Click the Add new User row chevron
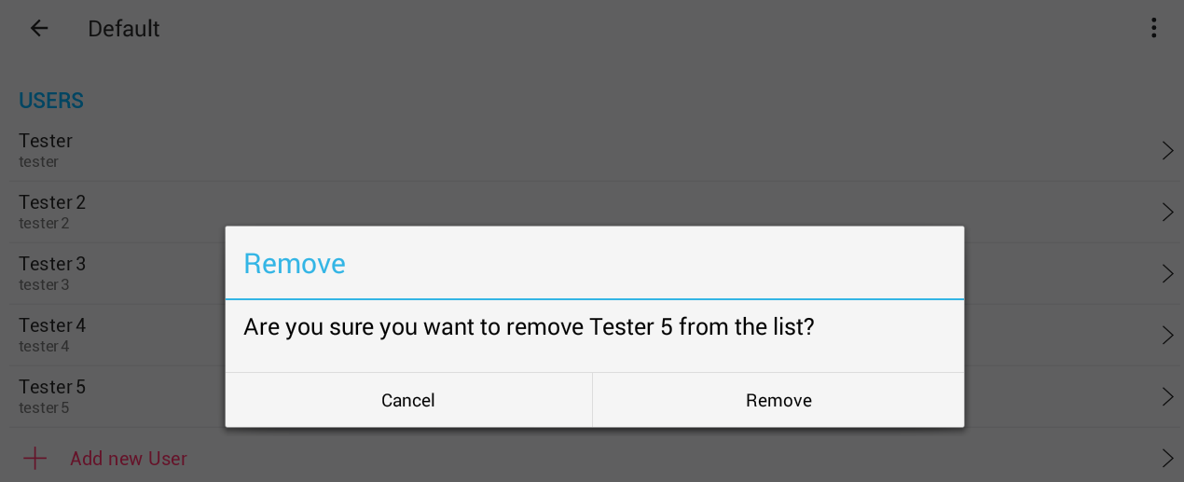Viewport: 1184px width, 482px height. [x=1167, y=459]
